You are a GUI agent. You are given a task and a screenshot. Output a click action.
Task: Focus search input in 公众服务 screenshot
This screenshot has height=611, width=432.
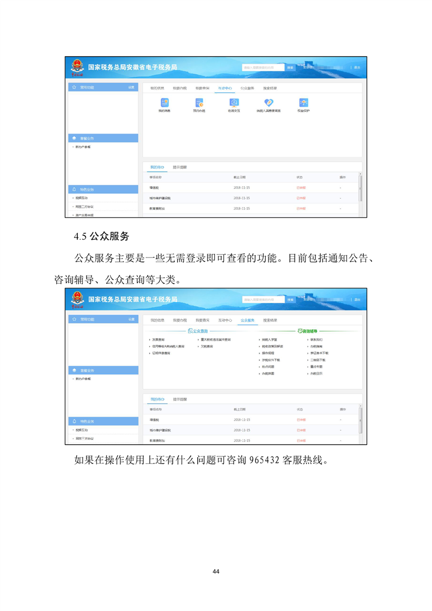coord(263,300)
